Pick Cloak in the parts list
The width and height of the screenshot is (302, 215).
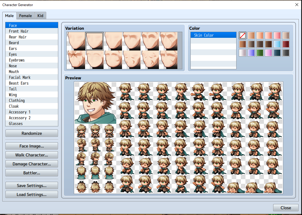(x=14, y=106)
